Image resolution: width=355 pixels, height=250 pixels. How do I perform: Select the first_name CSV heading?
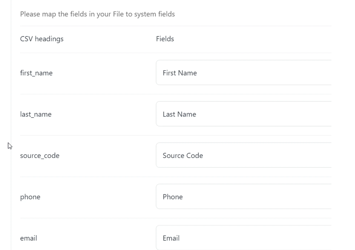[x=36, y=73]
